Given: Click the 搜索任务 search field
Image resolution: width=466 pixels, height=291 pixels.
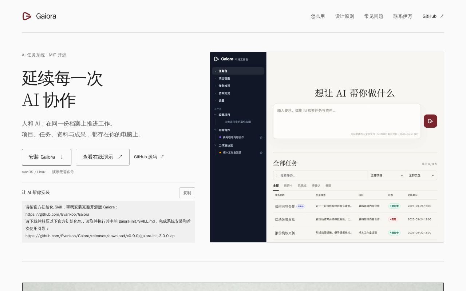Looking at the screenshot, I should point(320,175).
